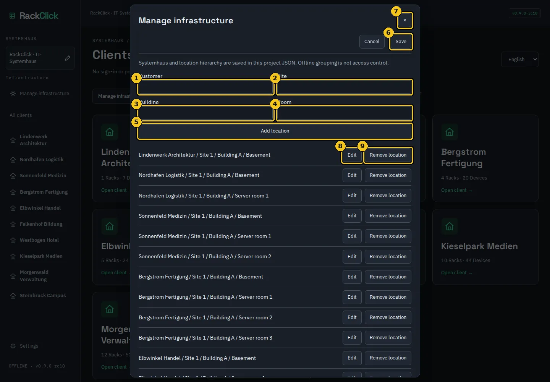Remove Sonnenfeld Medizin Server room 2 location
Screen dimensions: 550x382
click(388, 257)
